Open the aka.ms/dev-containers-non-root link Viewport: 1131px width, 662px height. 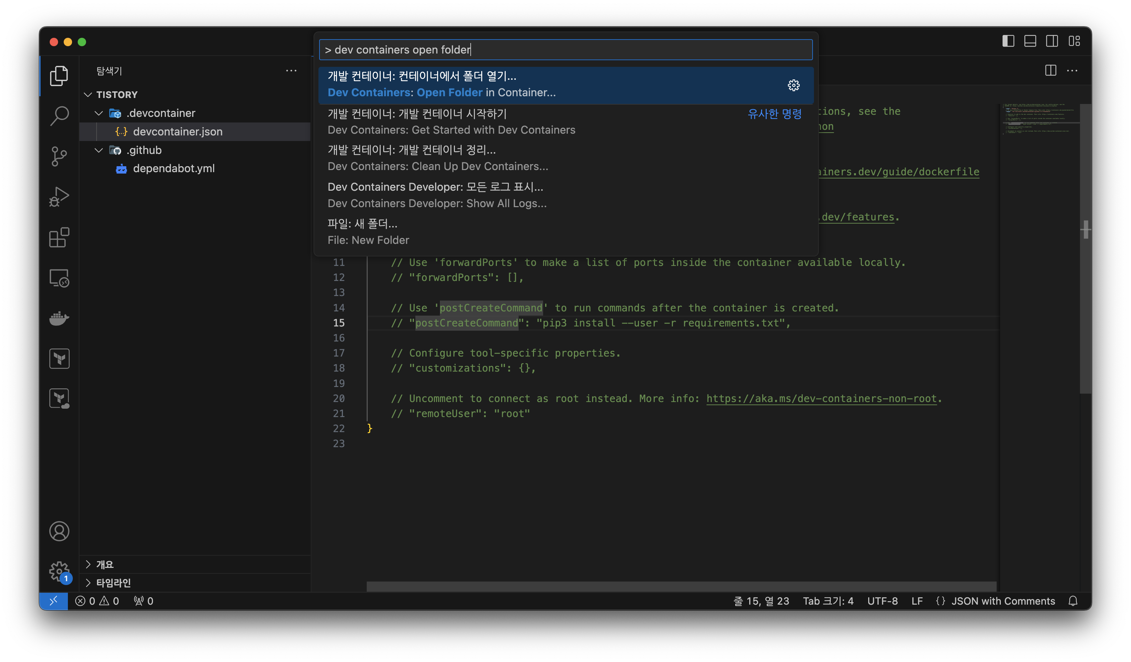pos(821,398)
